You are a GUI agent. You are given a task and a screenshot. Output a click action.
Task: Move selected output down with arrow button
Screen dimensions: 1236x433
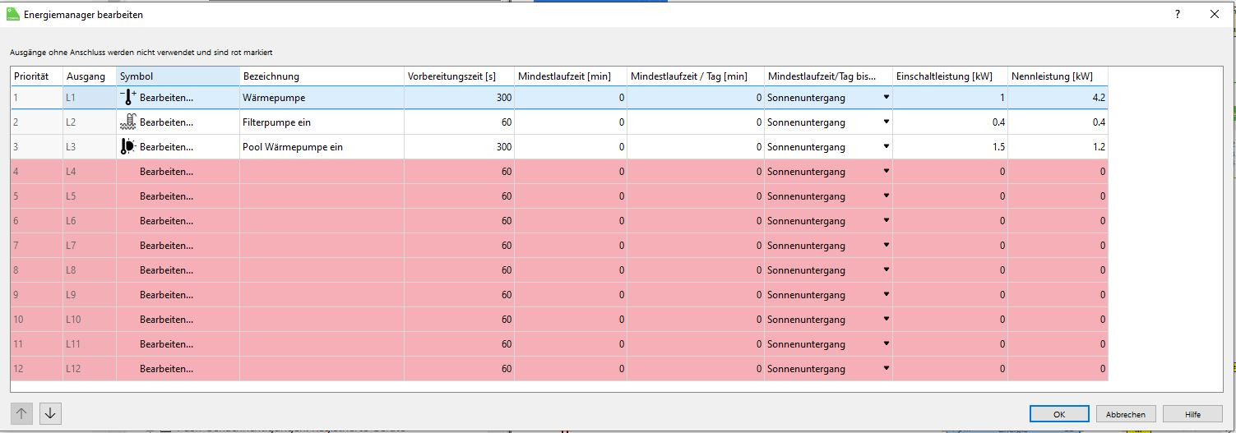[x=50, y=413]
